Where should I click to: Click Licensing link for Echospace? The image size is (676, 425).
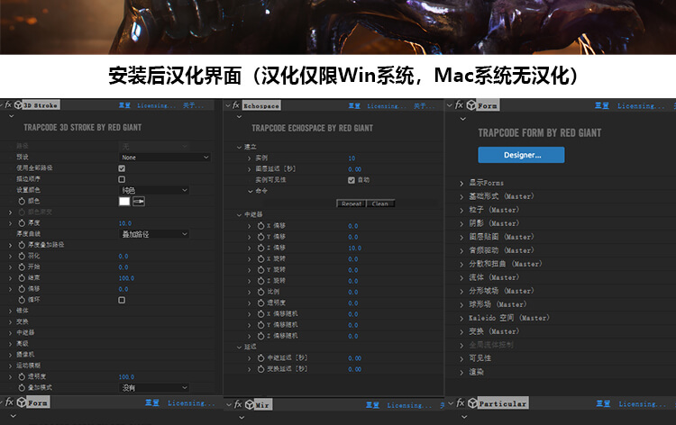pyautogui.click(x=387, y=105)
